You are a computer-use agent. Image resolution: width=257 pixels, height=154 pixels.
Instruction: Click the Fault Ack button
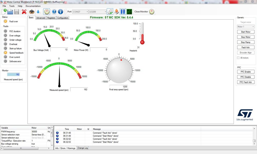246,47
